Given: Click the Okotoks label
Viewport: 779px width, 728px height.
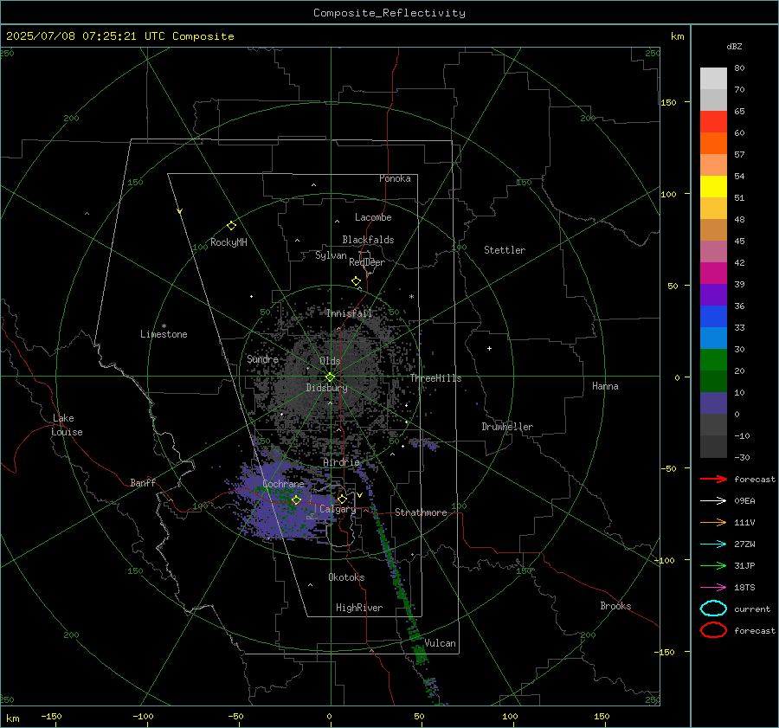Looking at the screenshot, I should point(346,577).
